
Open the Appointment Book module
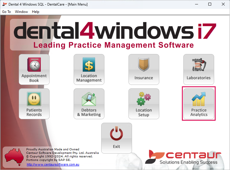click(x=34, y=69)
